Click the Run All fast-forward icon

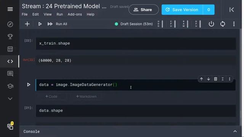click(50, 24)
